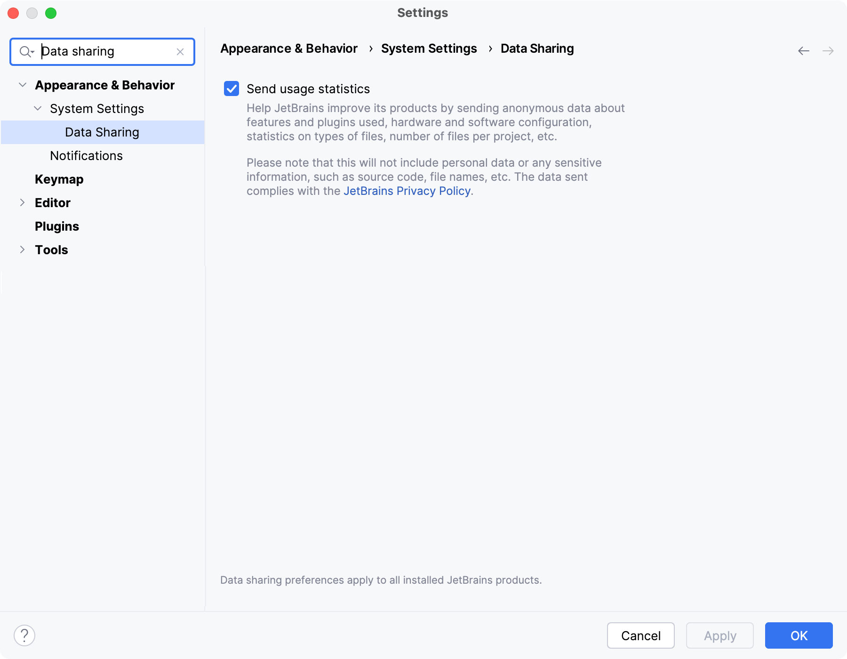Select Plugins in the settings tree
847x659 pixels.
click(x=56, y=226)
